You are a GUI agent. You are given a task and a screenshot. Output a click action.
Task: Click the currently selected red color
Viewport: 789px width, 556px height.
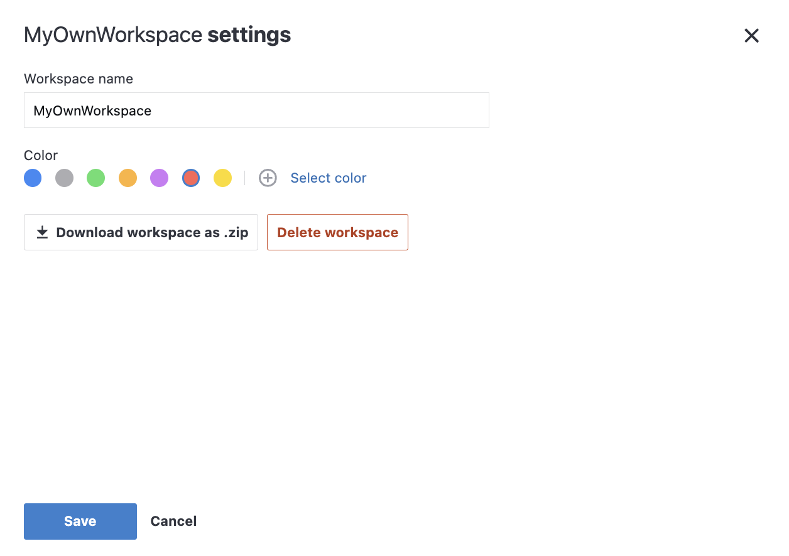pos(190,178)
